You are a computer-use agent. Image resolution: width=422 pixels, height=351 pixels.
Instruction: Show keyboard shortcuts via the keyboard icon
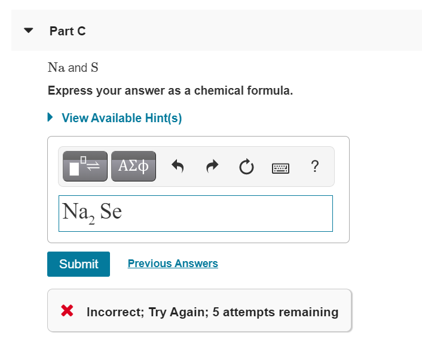pos(280,168)
